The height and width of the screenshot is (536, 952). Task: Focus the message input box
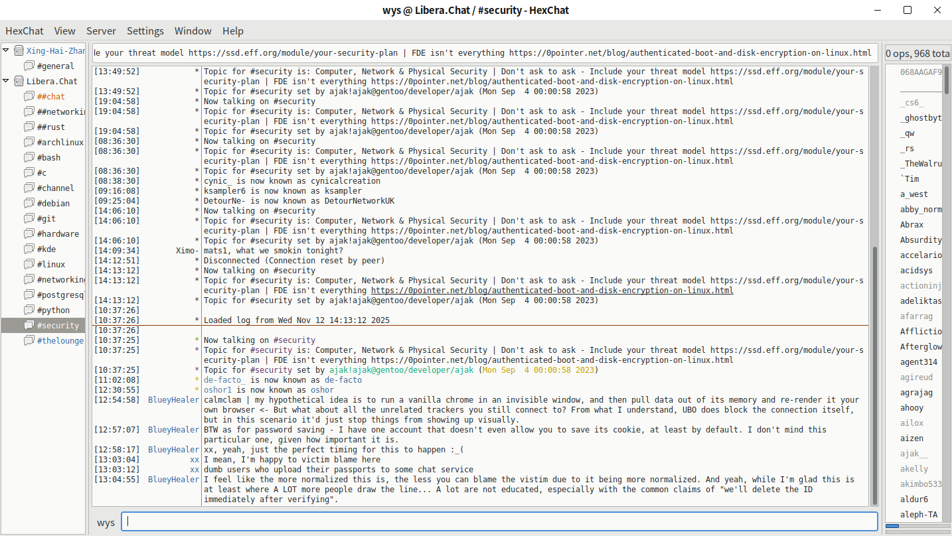(x=501, y=521)
